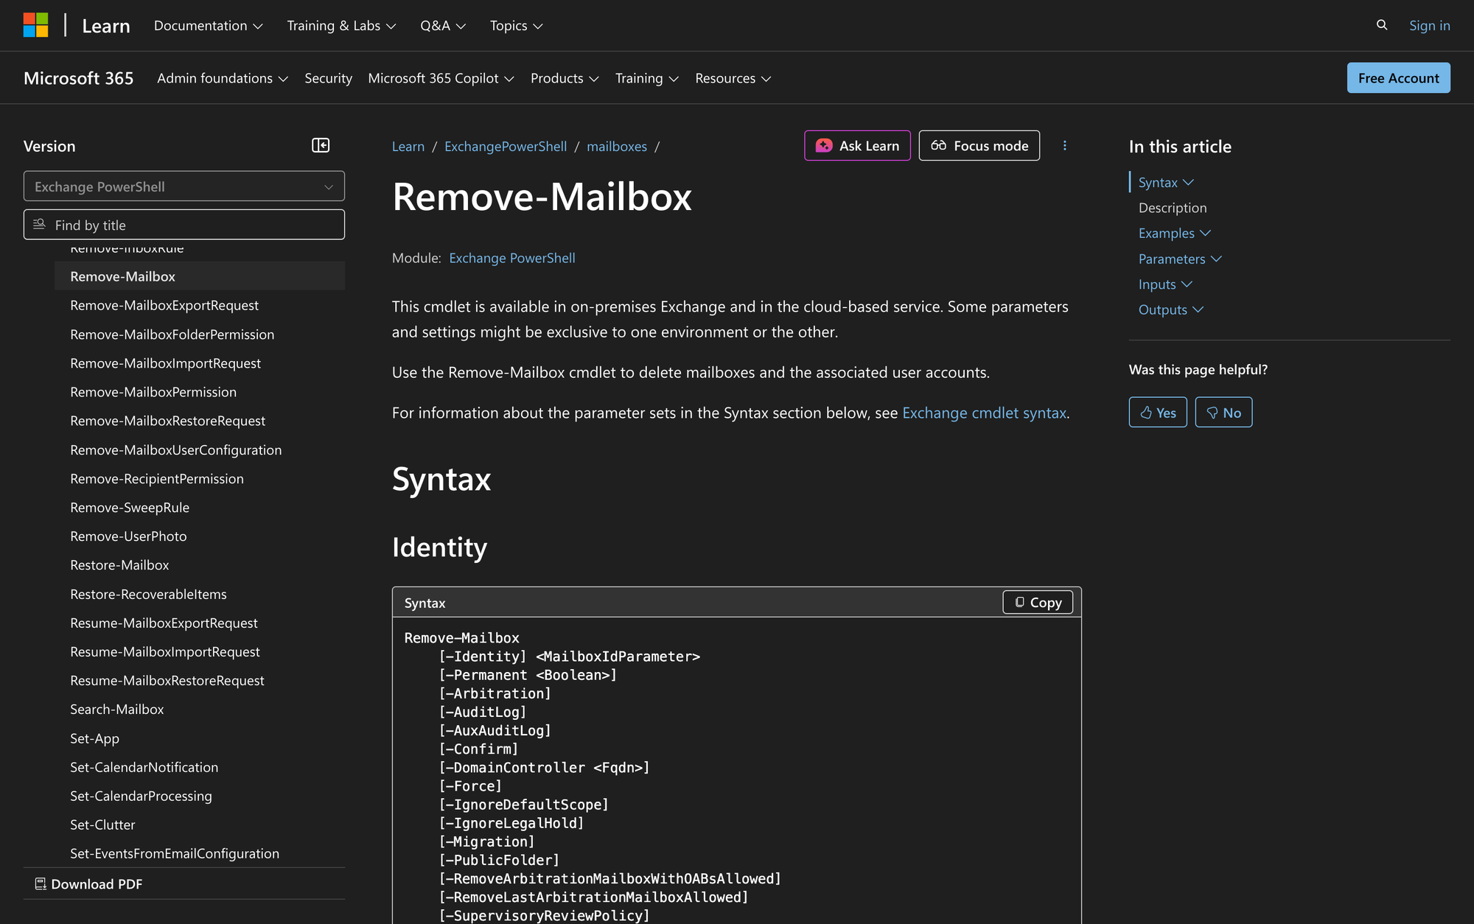The image size is (1474, 924).
Task: Open the Documentation menu
Action: (208, 25)
